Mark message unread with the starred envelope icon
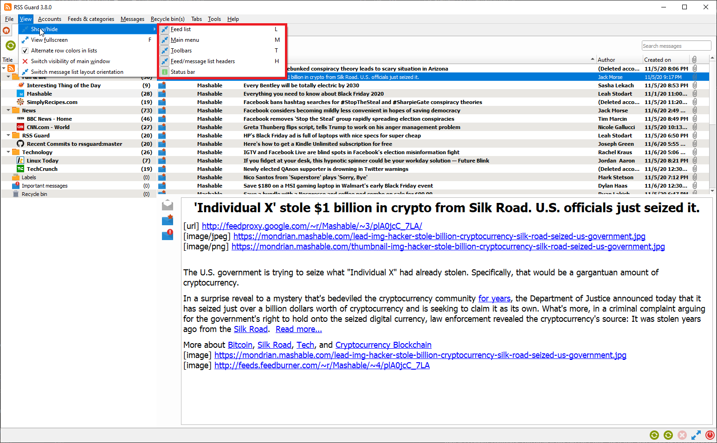 pyautogui.click(x=168, y=220)
